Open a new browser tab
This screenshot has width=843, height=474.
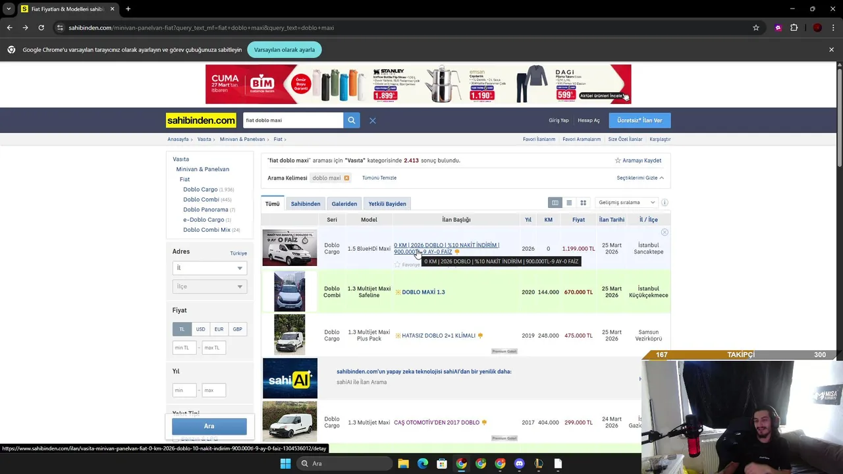(128, 9)
